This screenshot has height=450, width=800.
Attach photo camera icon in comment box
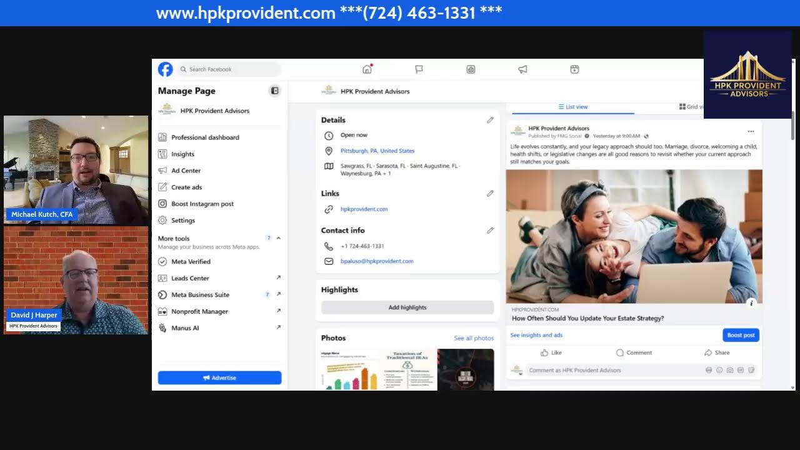[x=730, y=370]
